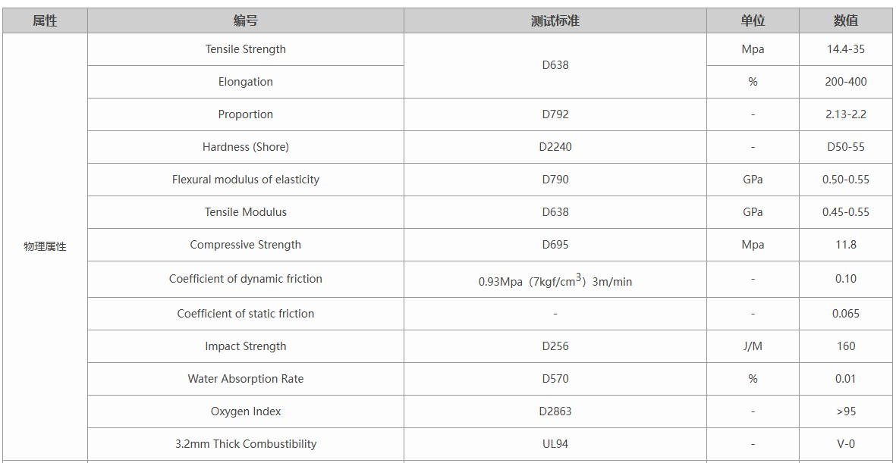Screen dimensions: 896x463
Task: Select the Oxygen Index cell
Action: pyautogui.click(x=245, y=411)
